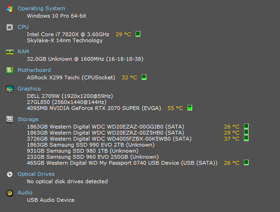280x212 pixels.
Task: Click the Graphics monitor icon
Action: (x=10, y=89)
